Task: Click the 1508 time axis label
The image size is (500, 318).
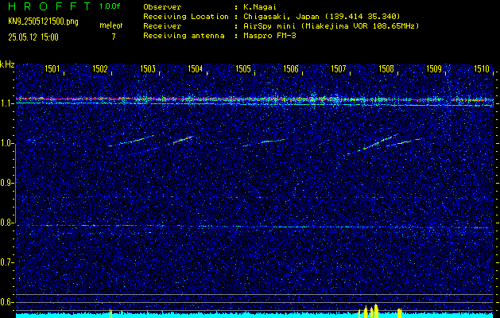Action: [x=386, y=68]
